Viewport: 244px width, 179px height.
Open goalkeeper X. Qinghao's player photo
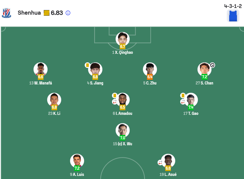tap(123, 39)
